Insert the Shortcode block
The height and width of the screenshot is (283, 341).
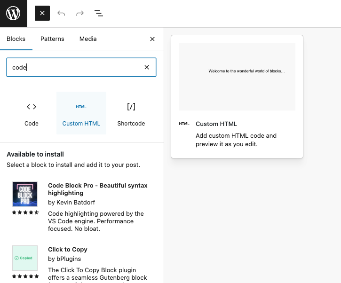pyautogui.click(x=131, y=113)
